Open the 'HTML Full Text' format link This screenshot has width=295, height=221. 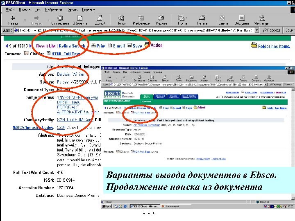[x=66, y=54]
